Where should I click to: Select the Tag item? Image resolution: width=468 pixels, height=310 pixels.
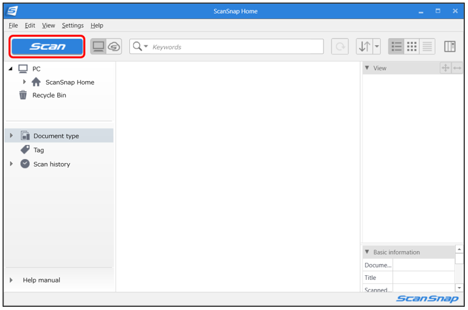pos(38,150)
